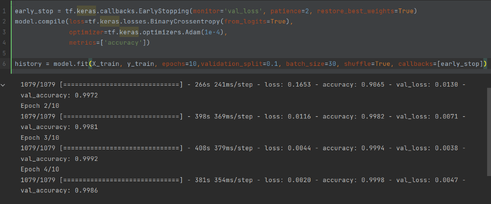Screen dimensions: 491x204
Task: Click the Epoch 4/10 output line
Action: [x=40, y=170]
